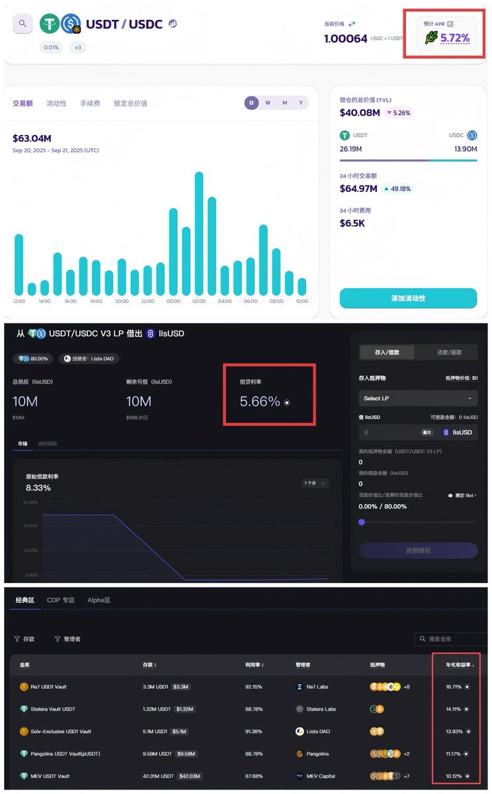
Task: Open the 1个月 time range dropdown
Action: click(315, 483)
